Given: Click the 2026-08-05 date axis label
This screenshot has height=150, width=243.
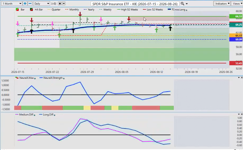Looking at the screenshot, I should click(122, 72).
